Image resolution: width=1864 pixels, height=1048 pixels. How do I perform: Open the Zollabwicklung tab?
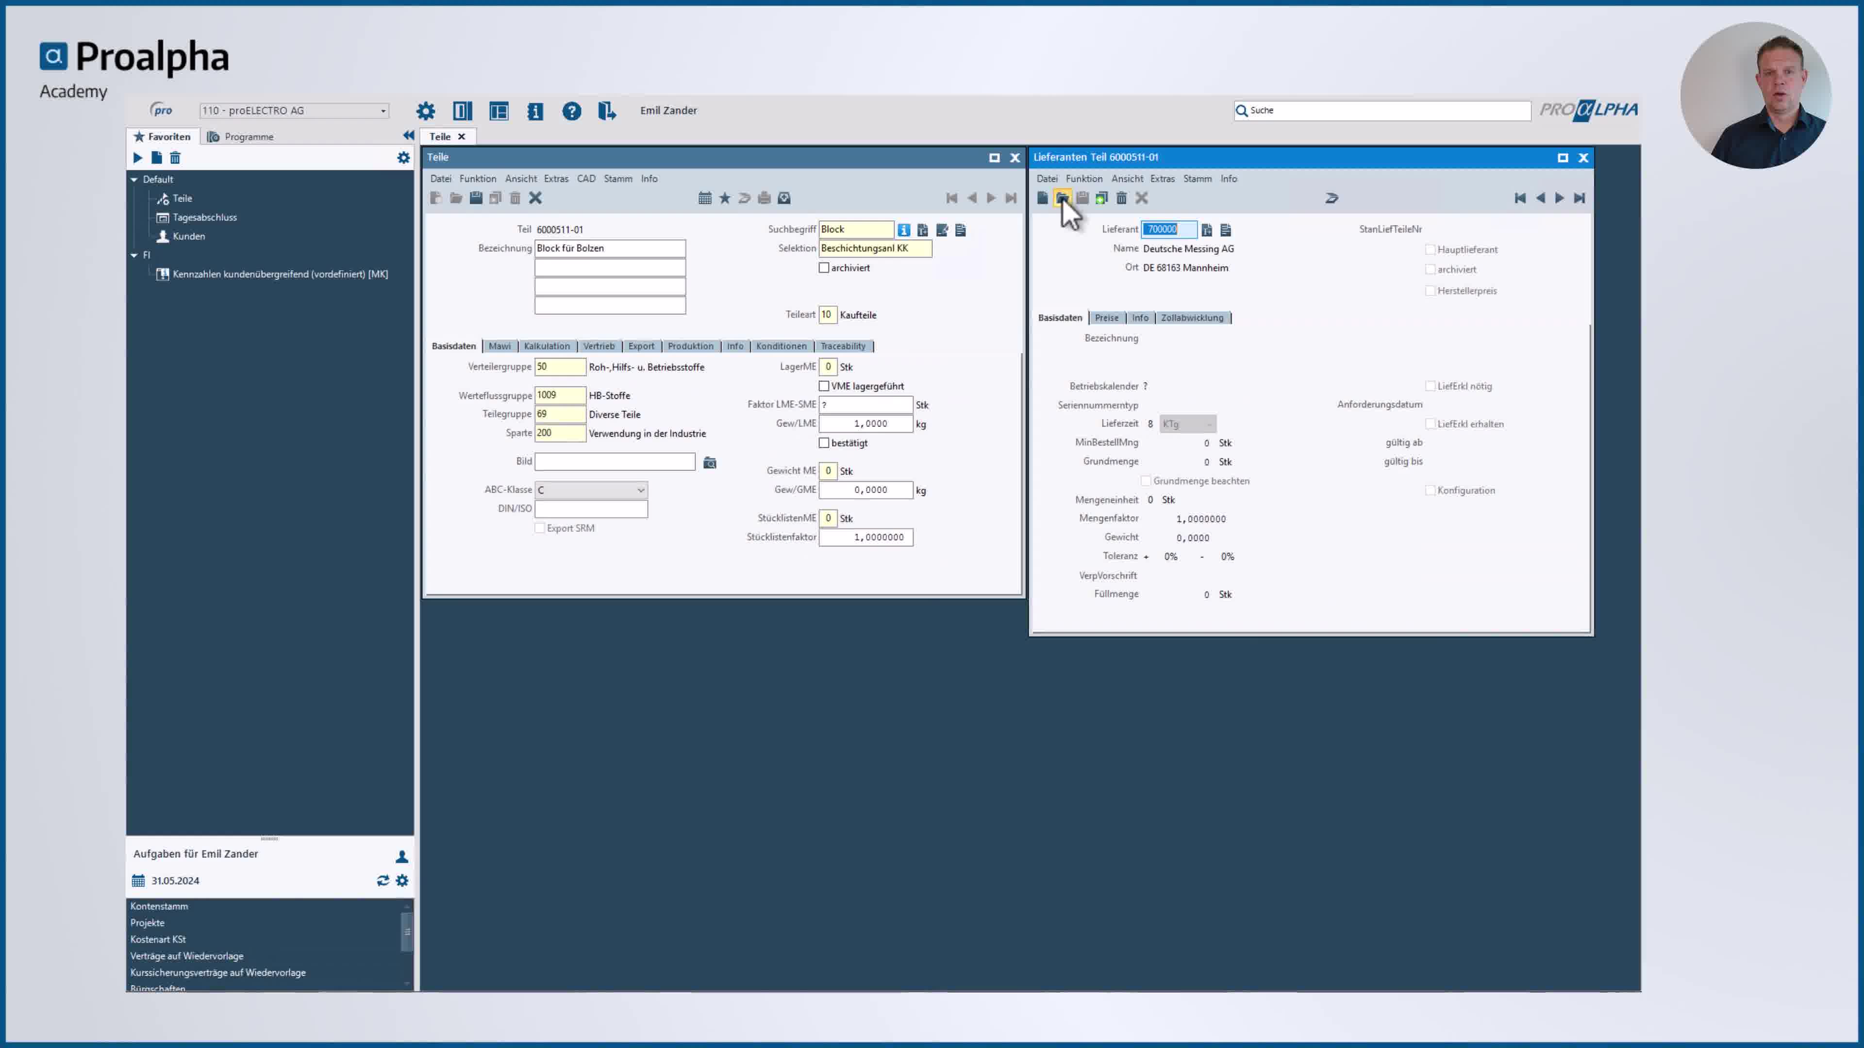pos(1192,318)
